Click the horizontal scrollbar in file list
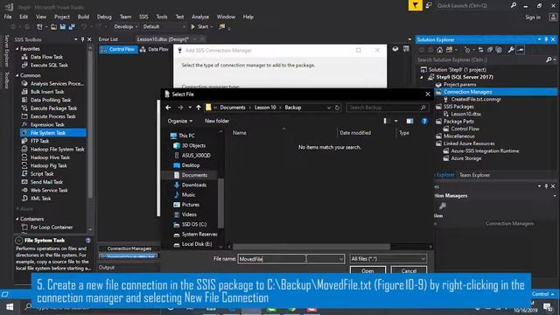 (x=311, y=247)
